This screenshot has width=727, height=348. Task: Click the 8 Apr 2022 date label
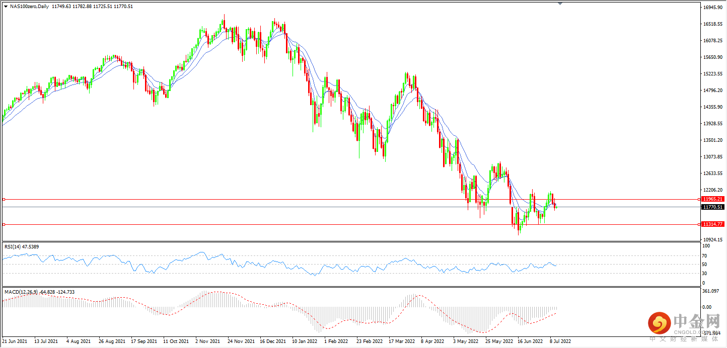point(432,341)
